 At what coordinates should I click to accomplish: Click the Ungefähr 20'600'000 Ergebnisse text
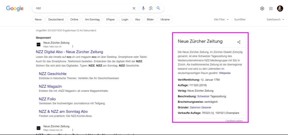66,30
